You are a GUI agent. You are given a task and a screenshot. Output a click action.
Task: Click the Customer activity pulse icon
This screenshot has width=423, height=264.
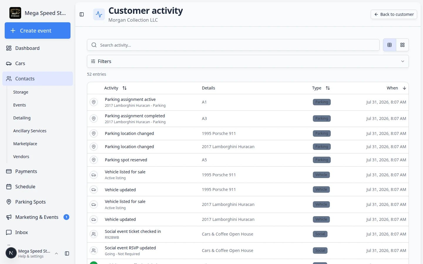[x=99, y=14]
